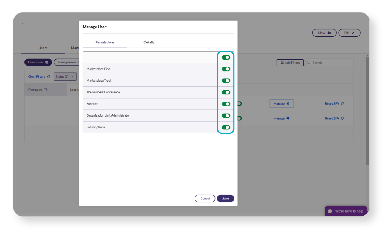The width and height of the screenshot is (384, 229).
Task: Save the user permission changes
Action: [x=225, y=198]
